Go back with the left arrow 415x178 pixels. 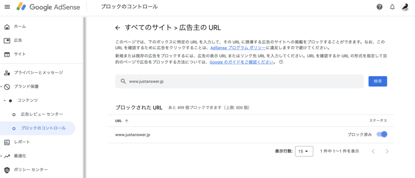118,28
